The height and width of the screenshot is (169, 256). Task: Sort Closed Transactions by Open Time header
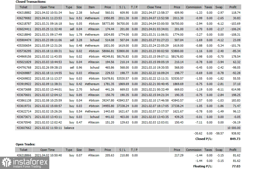tap(47, 7)
